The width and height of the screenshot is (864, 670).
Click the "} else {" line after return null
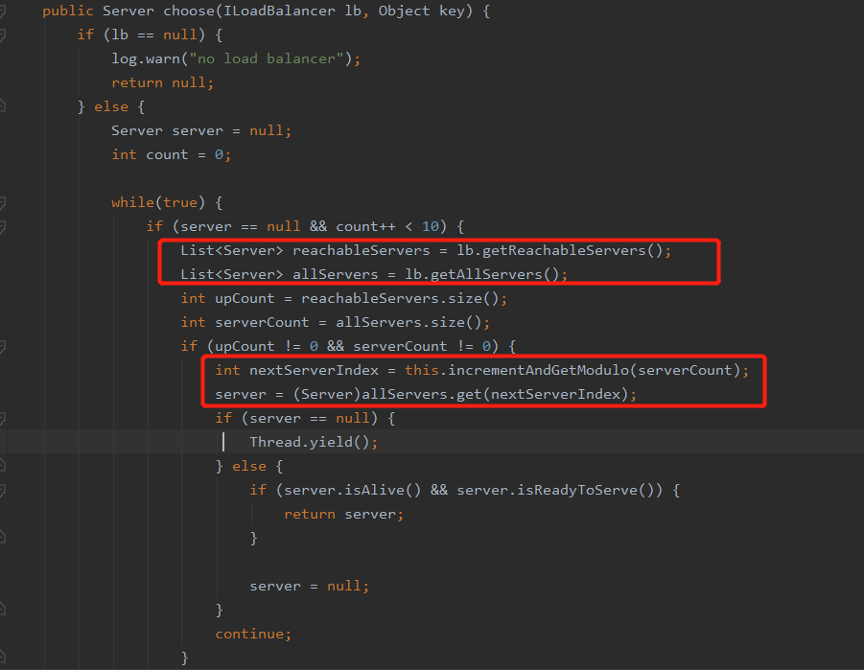[x=111, y=107]
